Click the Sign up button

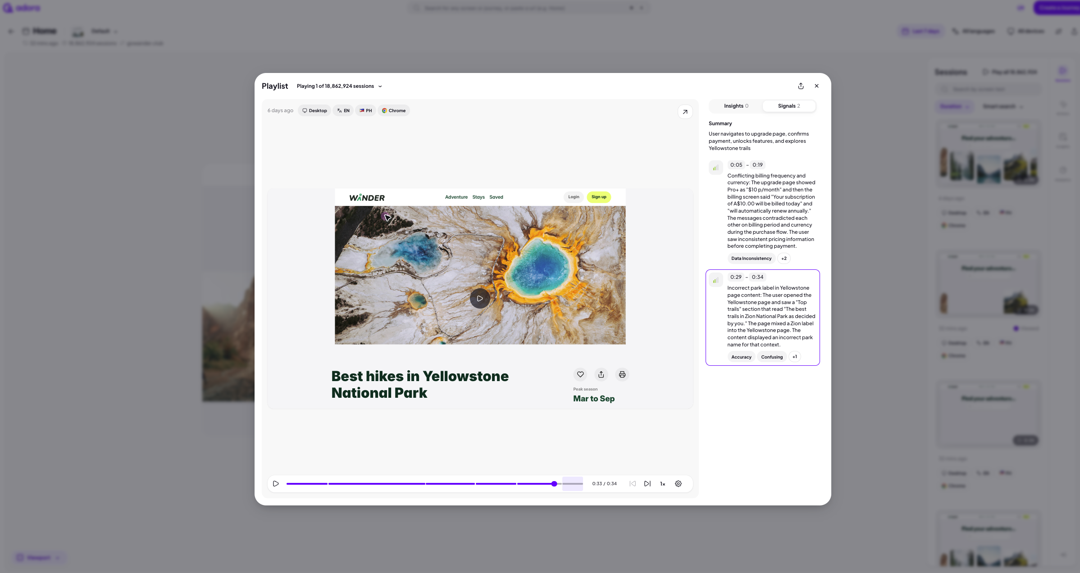coord(598,197)
